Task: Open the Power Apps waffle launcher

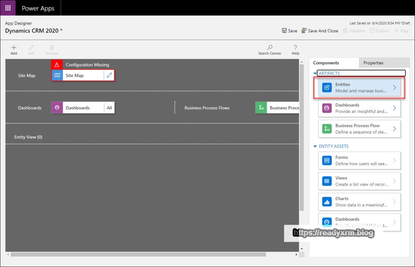Action: [x=8, y=8]
